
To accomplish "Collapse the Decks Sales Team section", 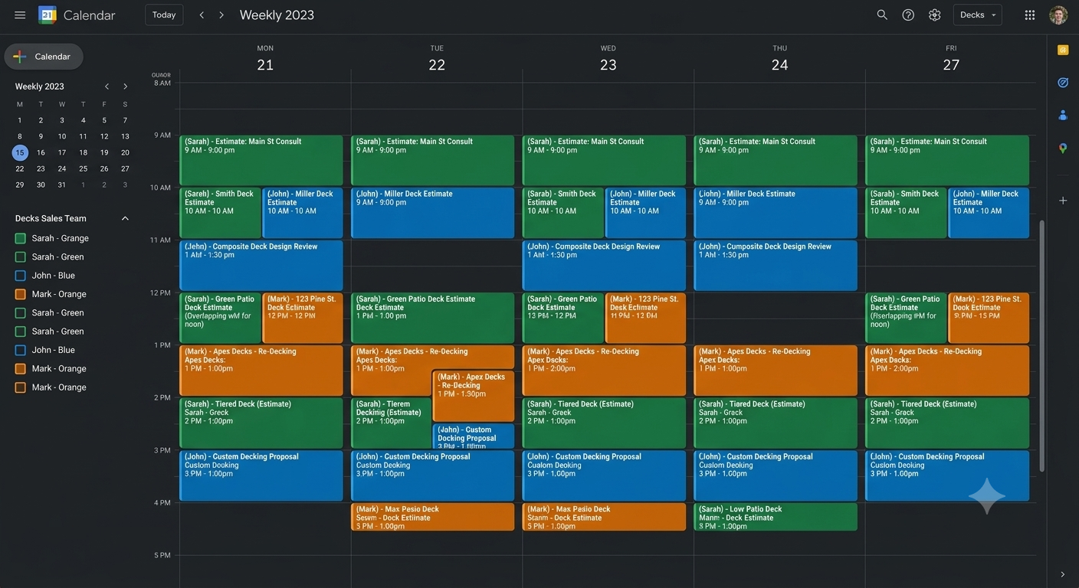I will point(126,218).
